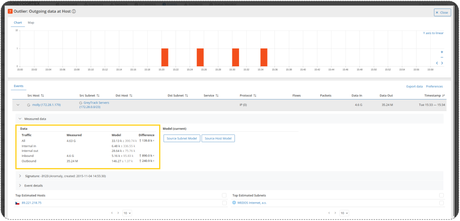This screenshot has height=221, width=460.
Task: Collapse the Measured data section
Action: [20, 119]
